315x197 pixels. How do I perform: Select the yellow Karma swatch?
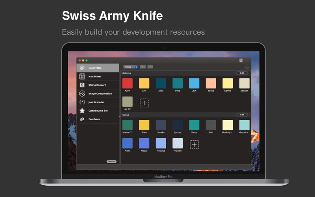(x=228, y=83)
